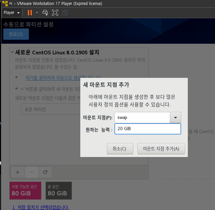Enter full screen mode
Viewport: 215px width, 210px height.
pos(55,13)
